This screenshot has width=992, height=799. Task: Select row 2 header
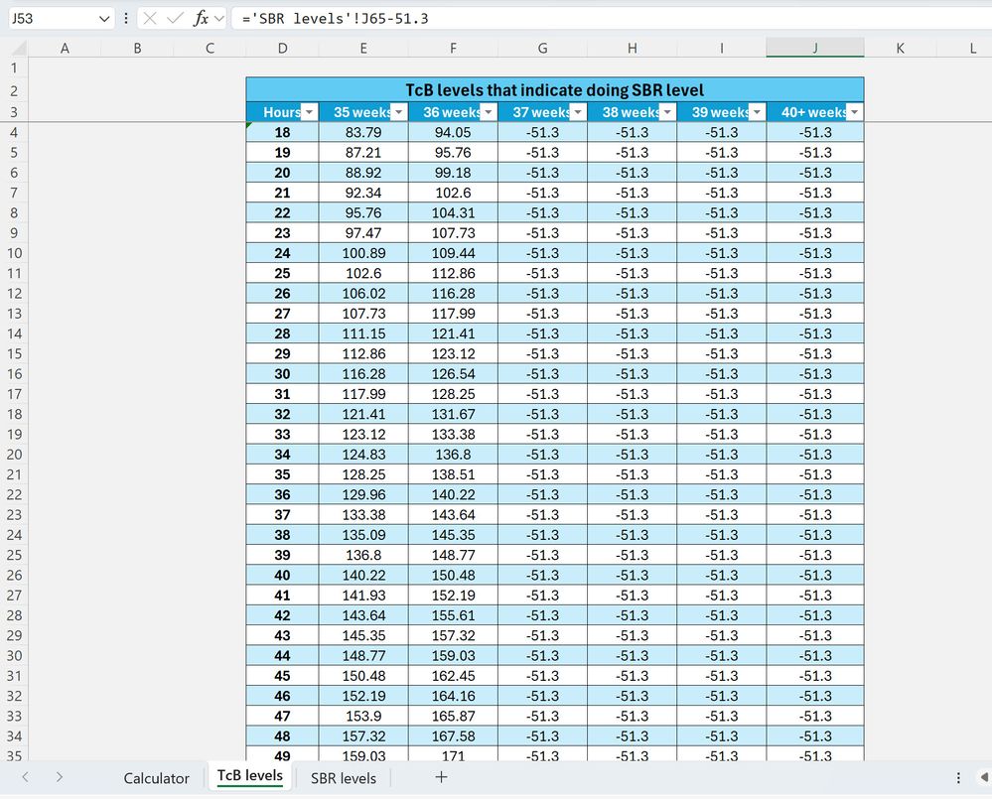tap(14, 90)
